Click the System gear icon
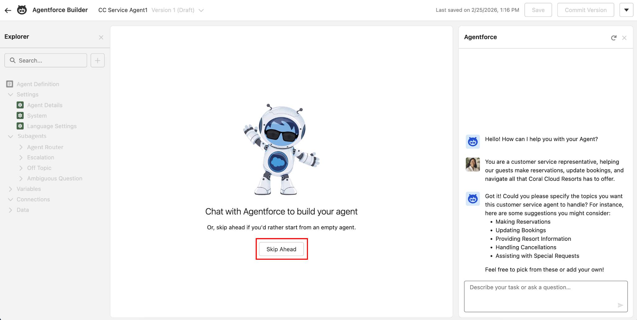Viewport: 637px width, 320px height. (20, 116)
